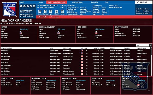This screenshot has height=95, width=153.
Task: Sort staff table by JOB column
Action: (52, 48)
